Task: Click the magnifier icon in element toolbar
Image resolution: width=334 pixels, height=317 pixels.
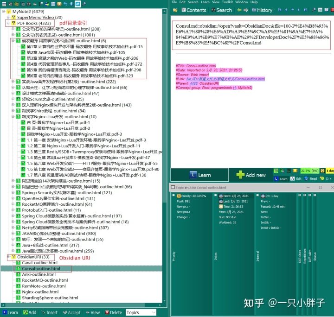Action: (314, 10)
